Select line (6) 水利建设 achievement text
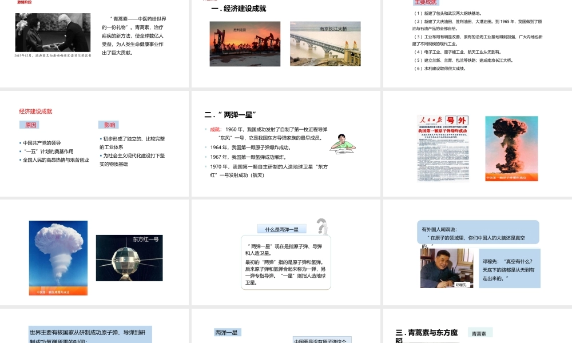 (440, 68)
